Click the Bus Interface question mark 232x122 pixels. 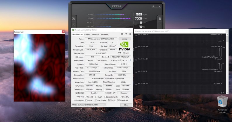pyautogui.click(x=130, y=60)
